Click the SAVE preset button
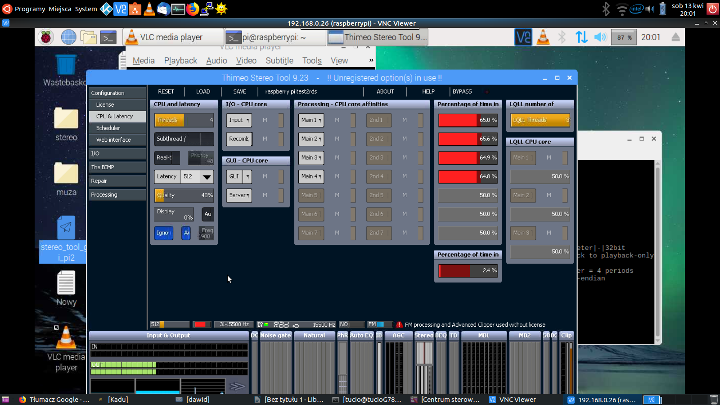The image size is (720, 405). (240, 91)
